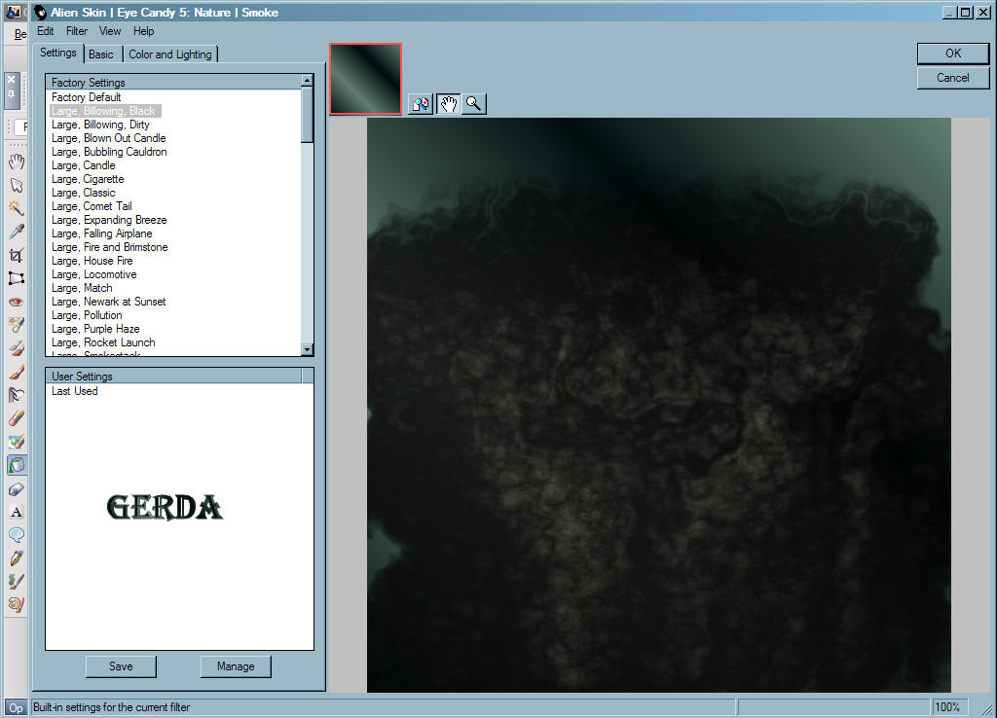Close the docked toolbar with the X icon
997x718 pixels.
(x=11, y=80)
